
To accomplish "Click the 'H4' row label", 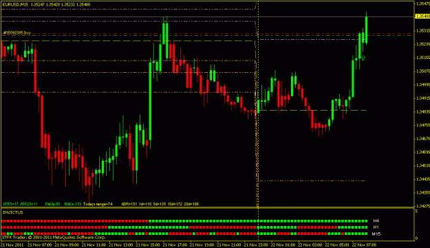I will click(376, 221).
